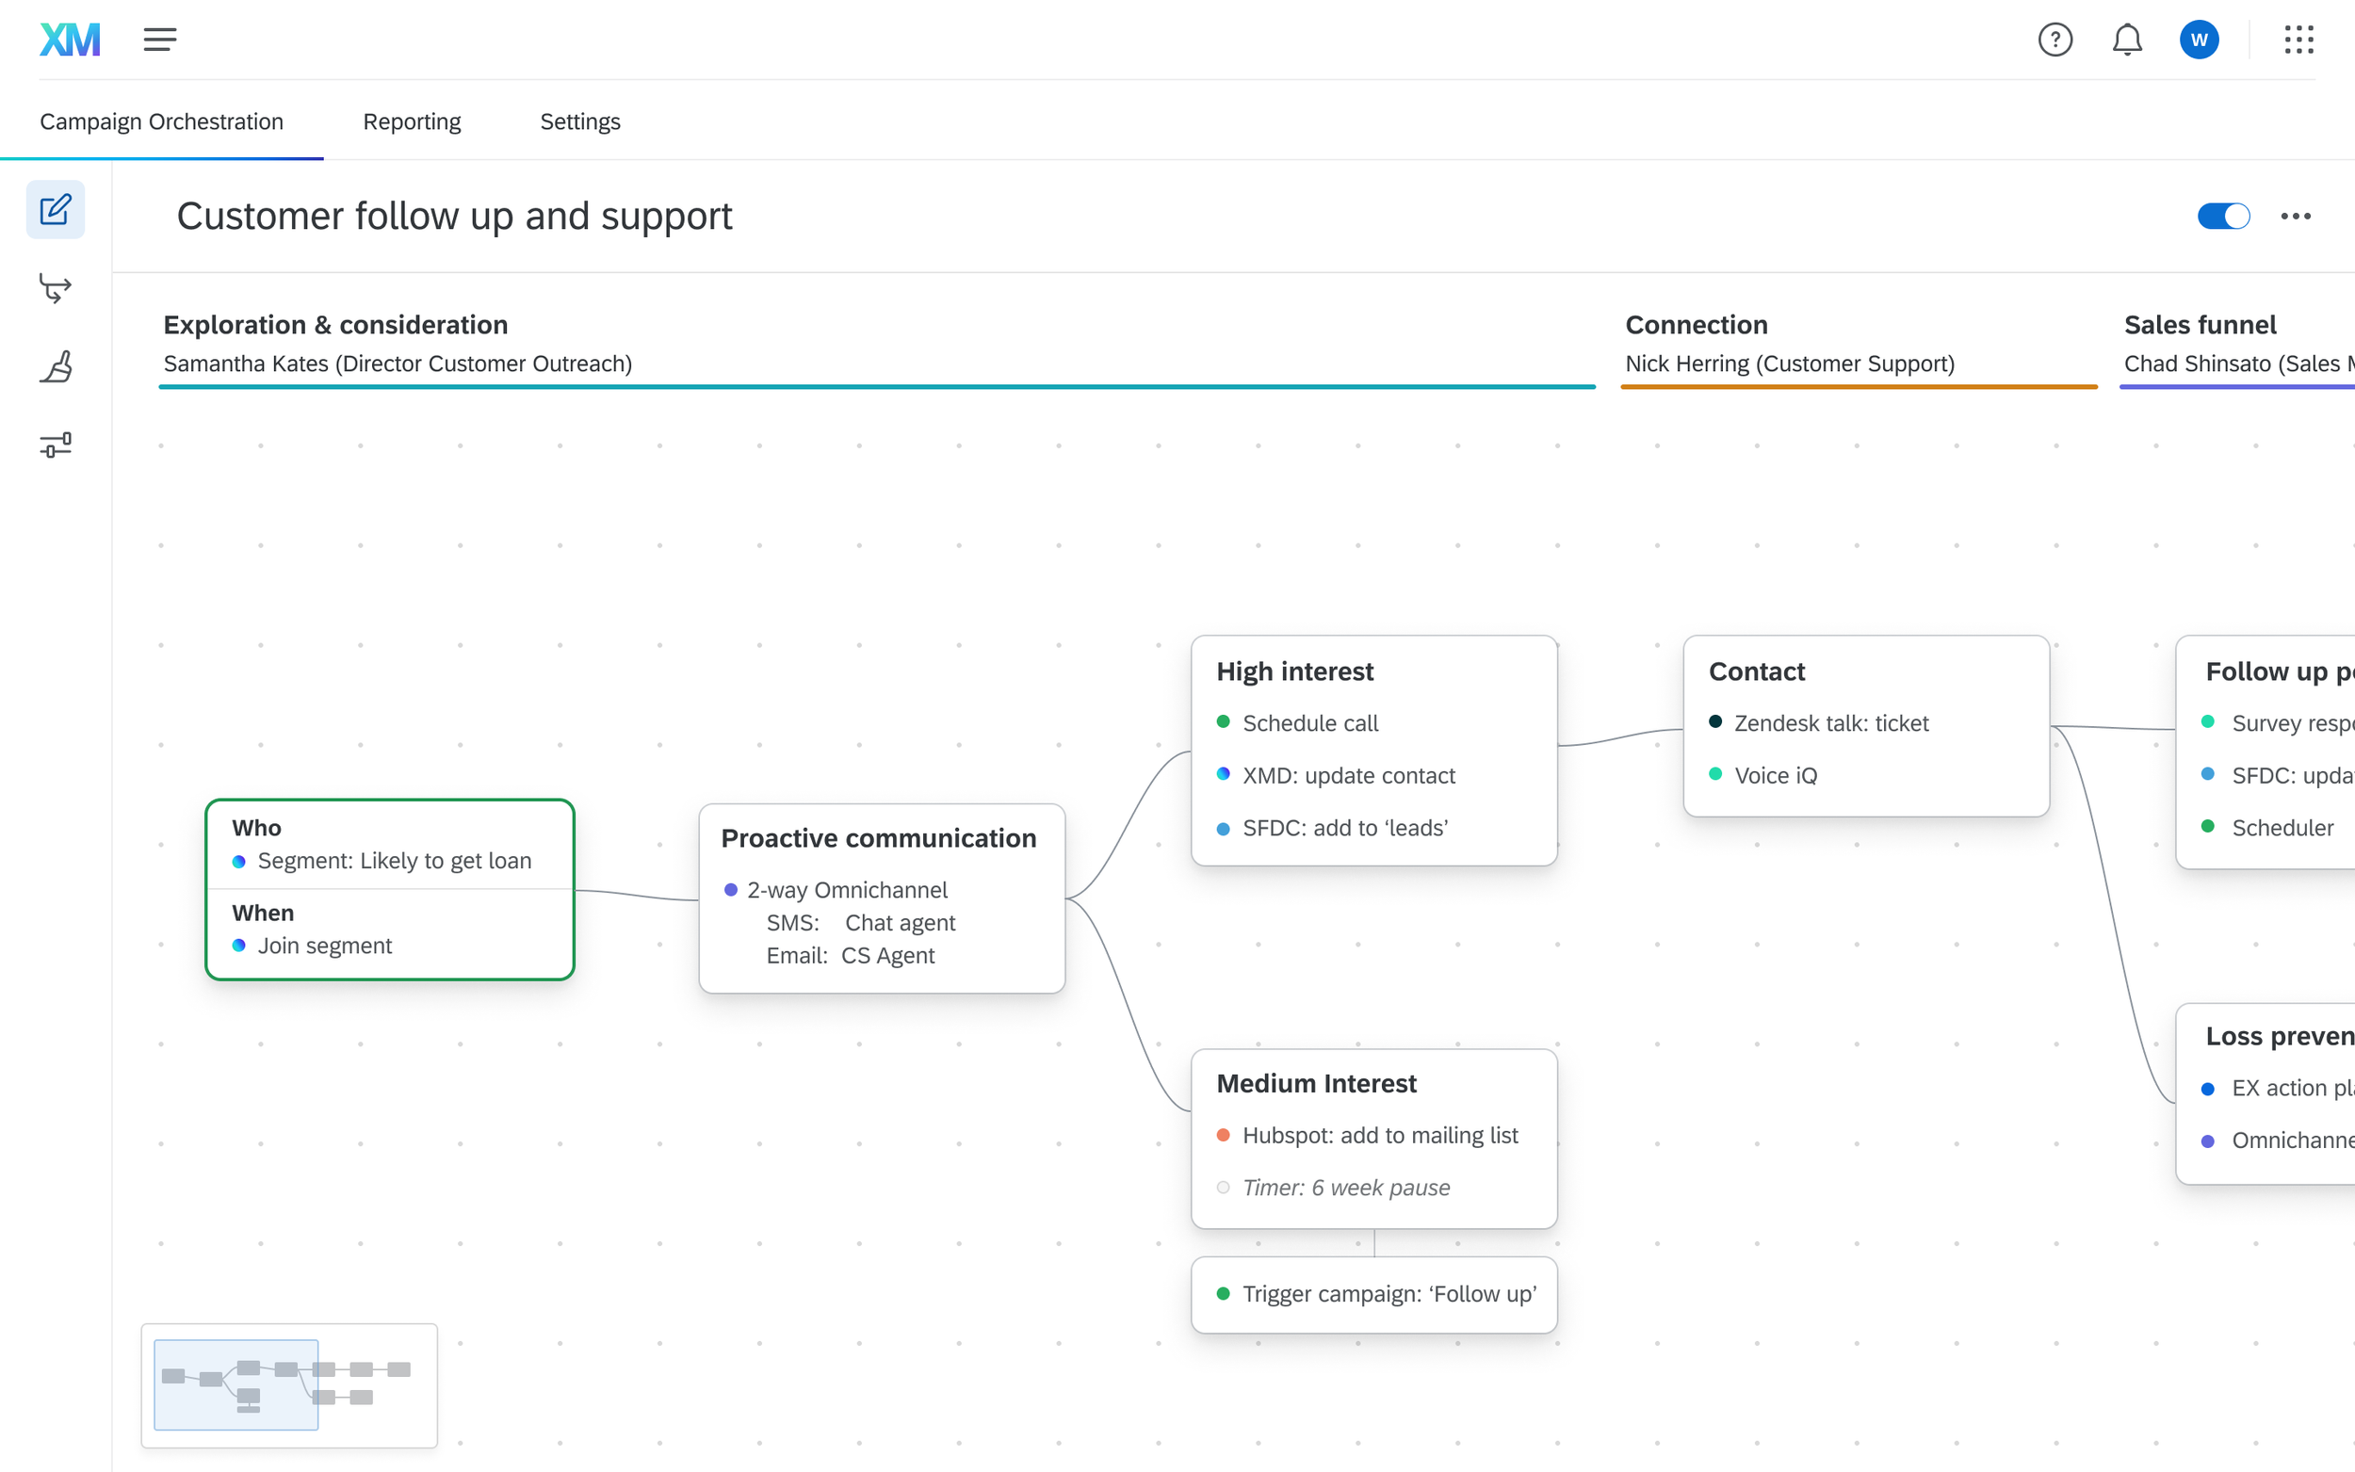
Task: Click '2-way Omnichannel' action
Action: pyautogui.click(x=847, y=890)
